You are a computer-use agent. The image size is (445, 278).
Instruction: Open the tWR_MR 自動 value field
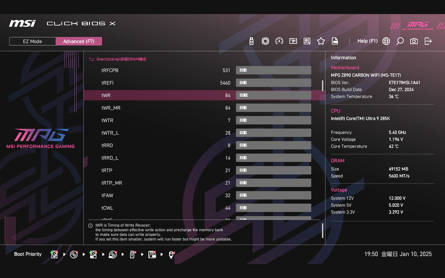tap(273, 108)
